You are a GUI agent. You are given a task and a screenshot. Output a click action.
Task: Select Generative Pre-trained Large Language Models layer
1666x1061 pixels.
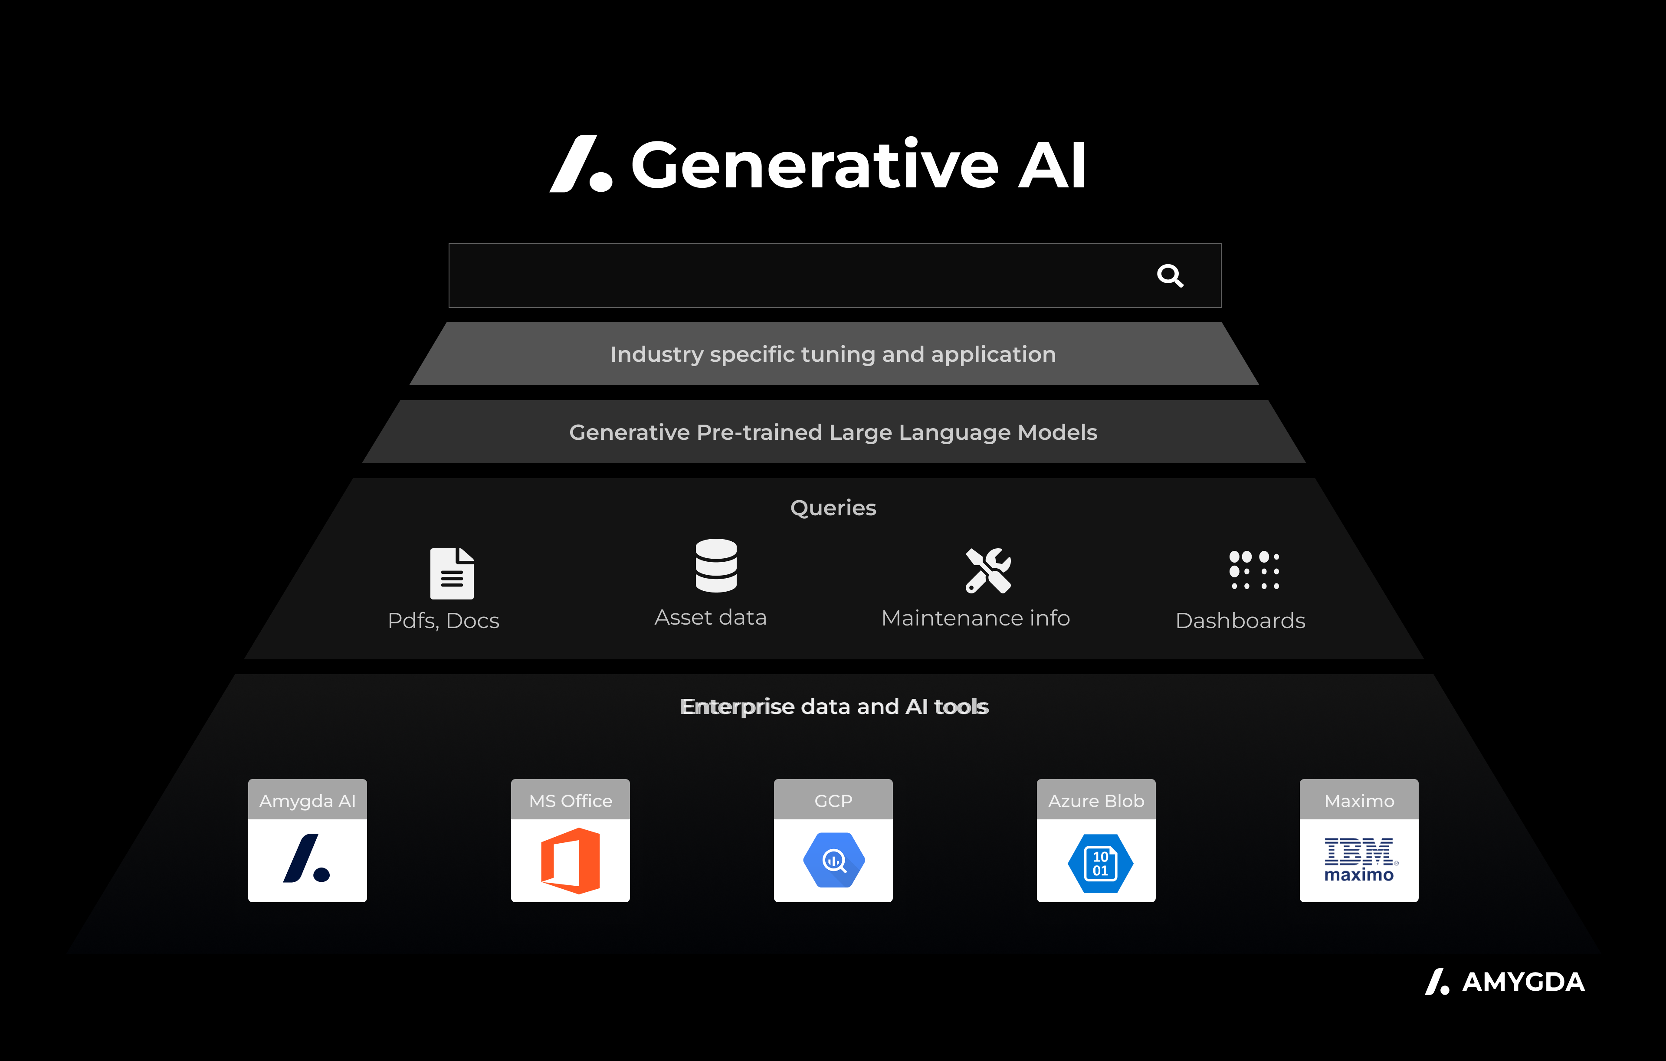833,432
